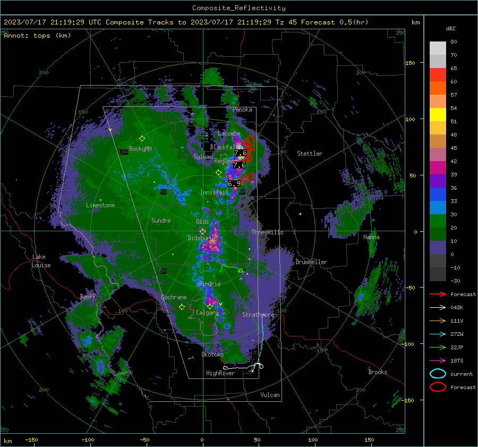The width and height of the screenshot is (478, 447).
Task: Select the magenta 39–42 dBZ swatch
Action: coord(438,168)
